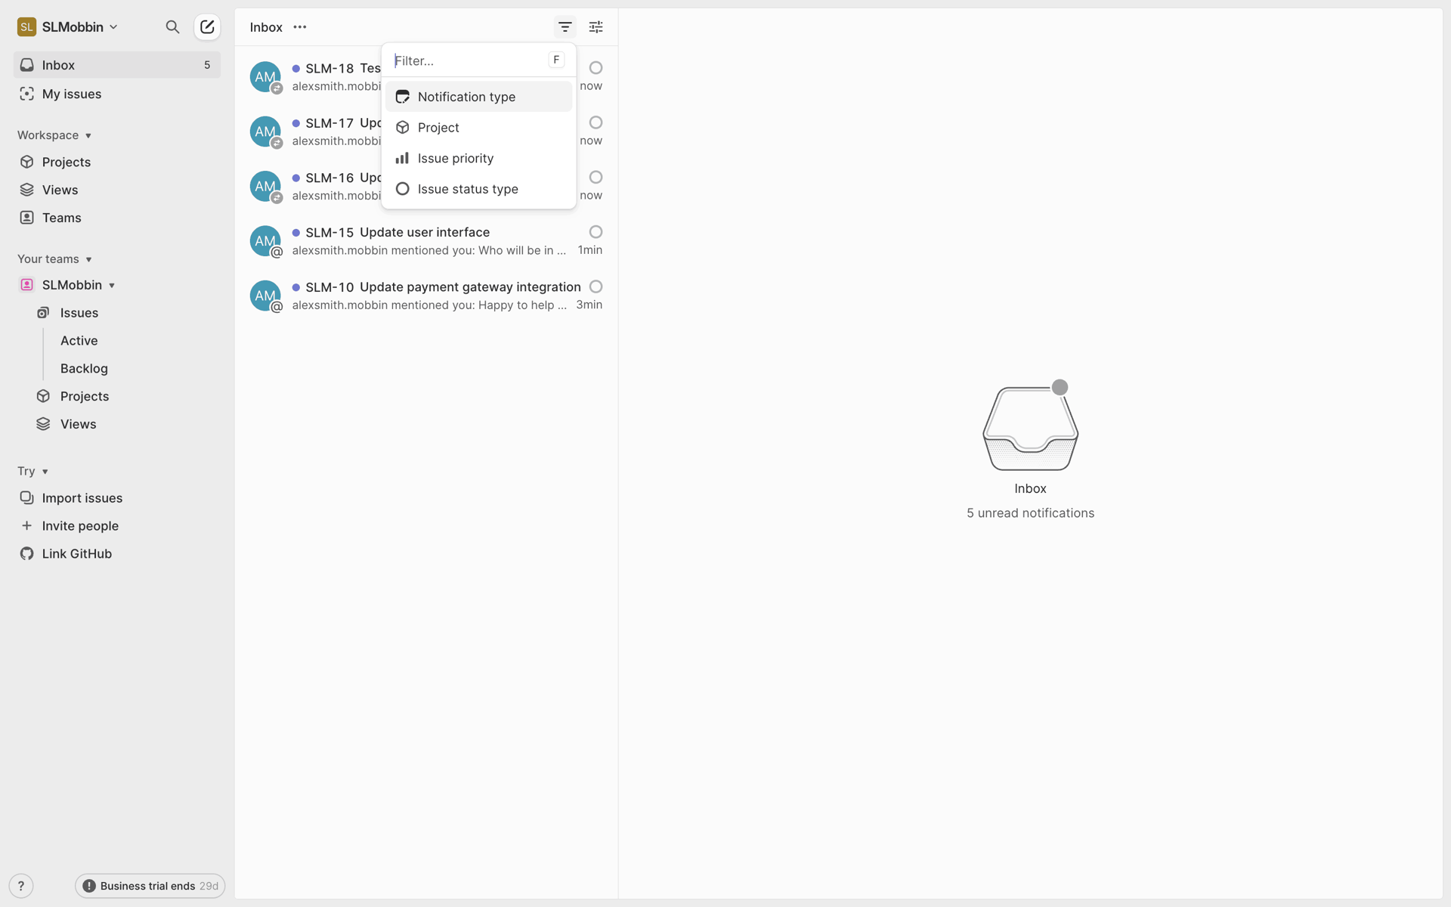The height and width of the screenshot is (907, 1451).
Task: Select Issue status type filter option
Action: pos(479,189)
